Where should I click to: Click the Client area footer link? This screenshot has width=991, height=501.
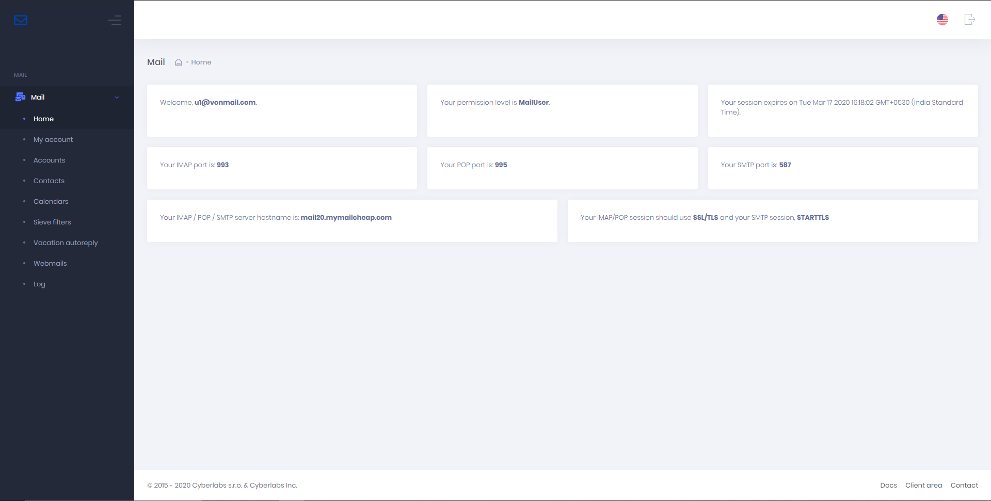point(923,485)
